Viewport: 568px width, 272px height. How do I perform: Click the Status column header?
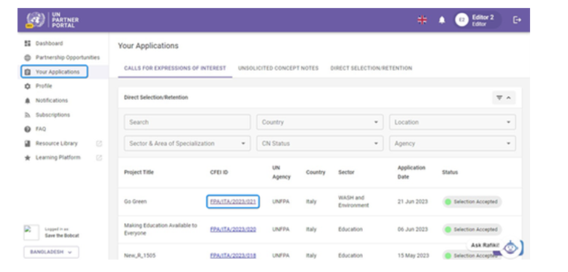pos(450,173)
